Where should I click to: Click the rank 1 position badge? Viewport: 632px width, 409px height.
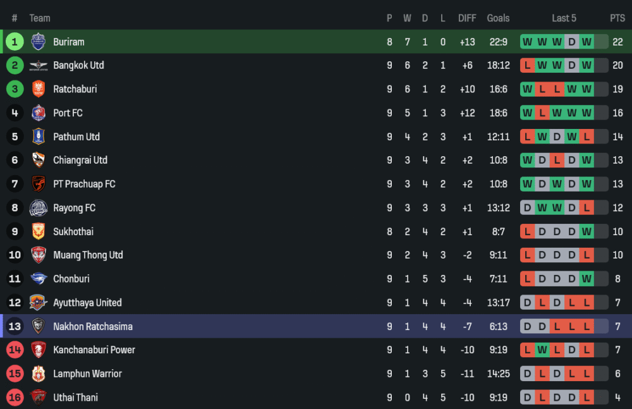(15, 42)
